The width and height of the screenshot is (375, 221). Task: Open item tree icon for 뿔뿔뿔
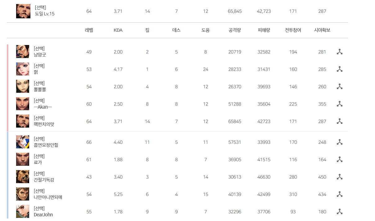coord(340,87)
